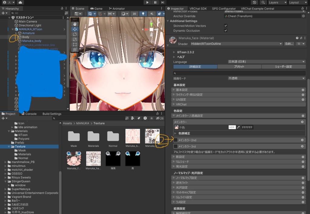The image size is (310, 214).
Task: Open the cloud services icon
Action: [x=20, y=2]
